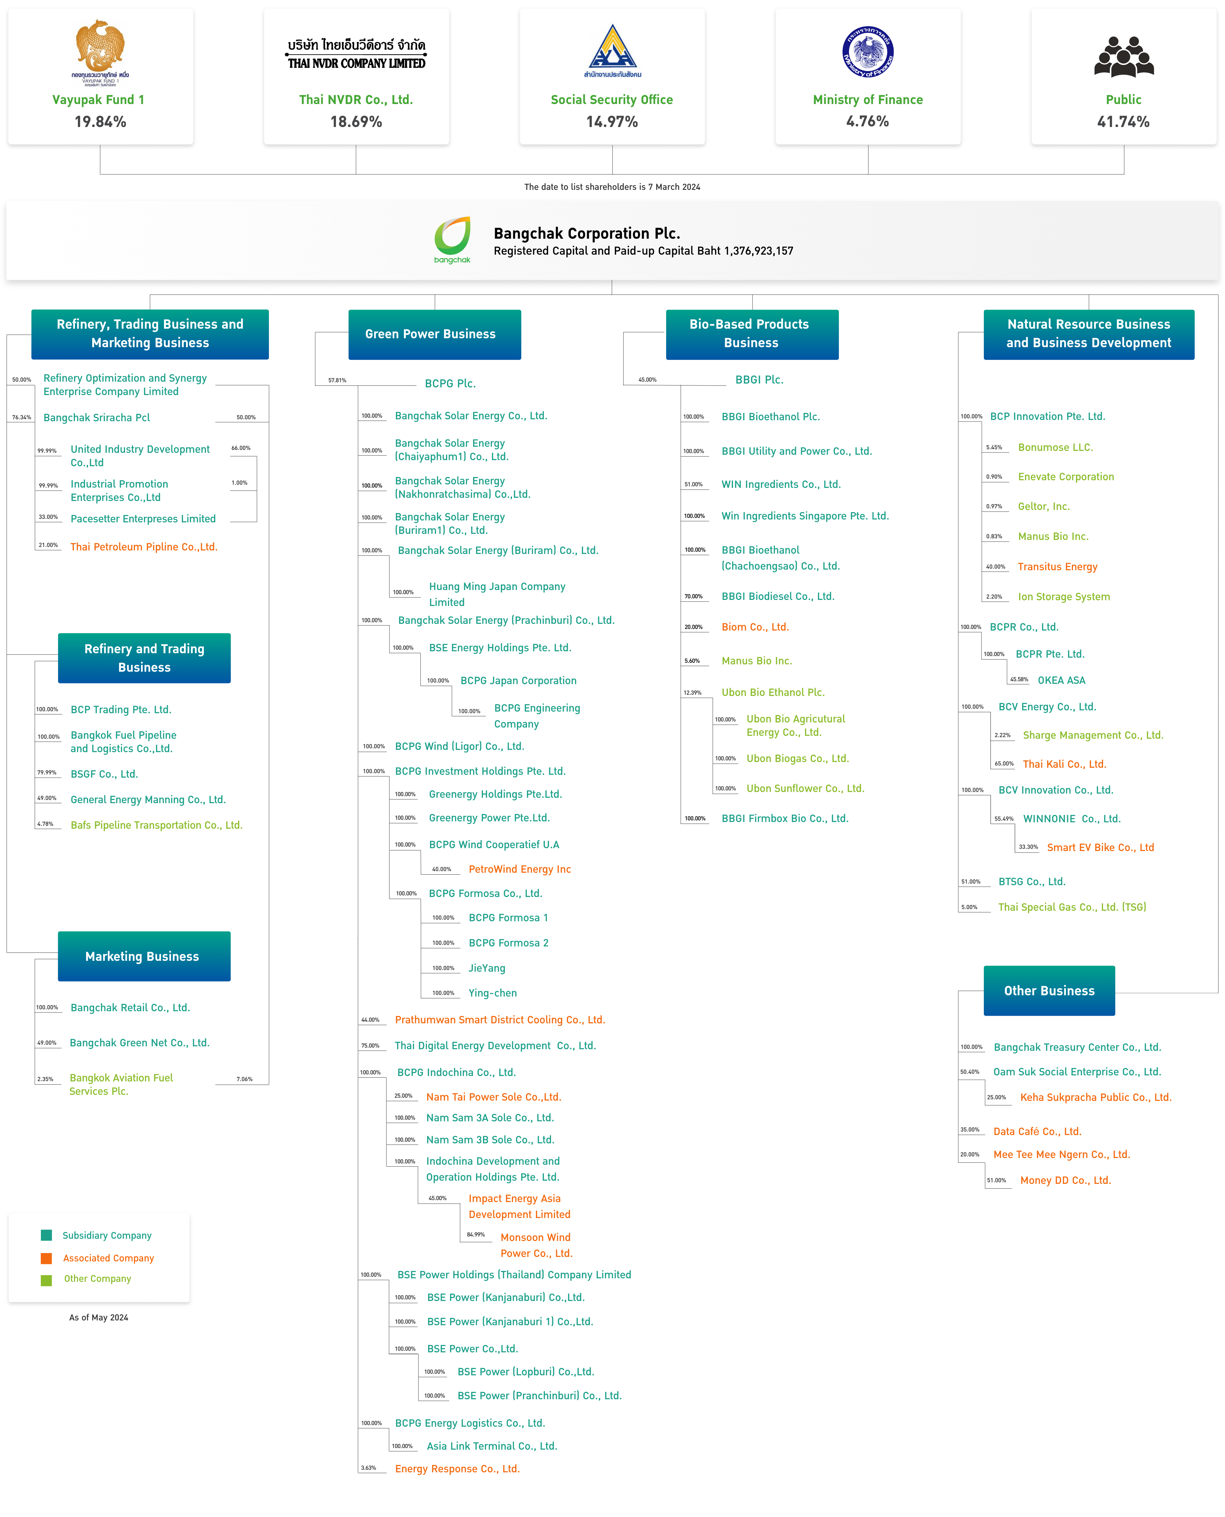This screenshot has height=1517, width=1225.
Task: Click the Bangchak Corporation Plc. title
Action: coord(586,233)
